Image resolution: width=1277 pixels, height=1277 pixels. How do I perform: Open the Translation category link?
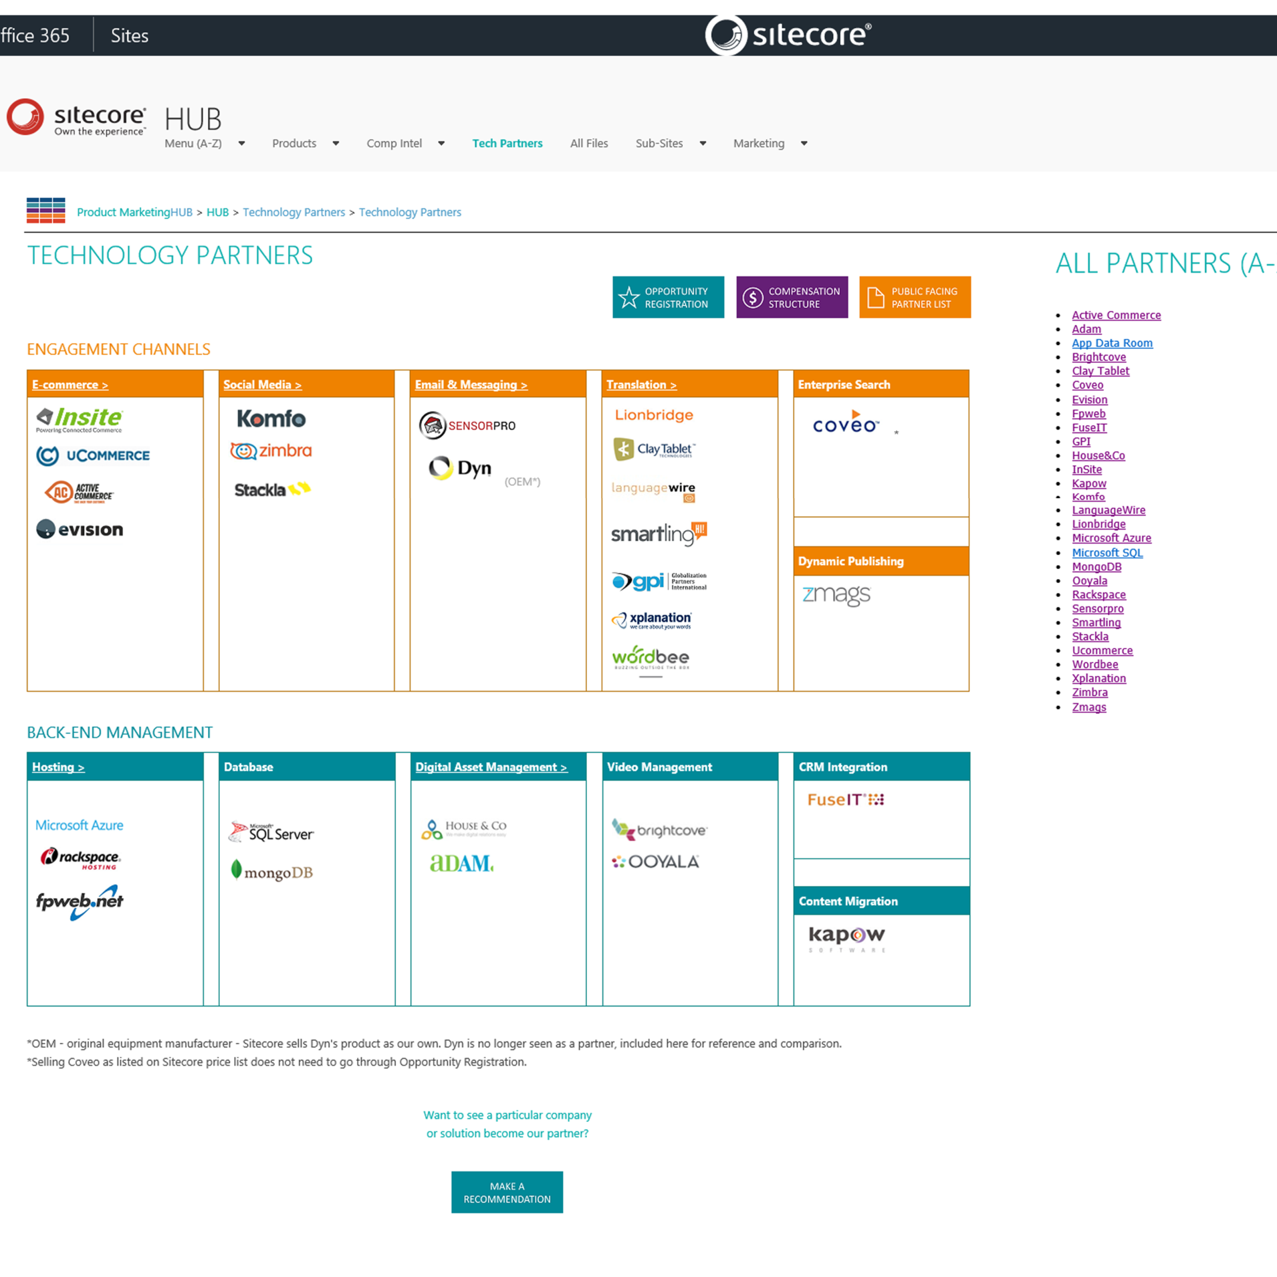642,384
